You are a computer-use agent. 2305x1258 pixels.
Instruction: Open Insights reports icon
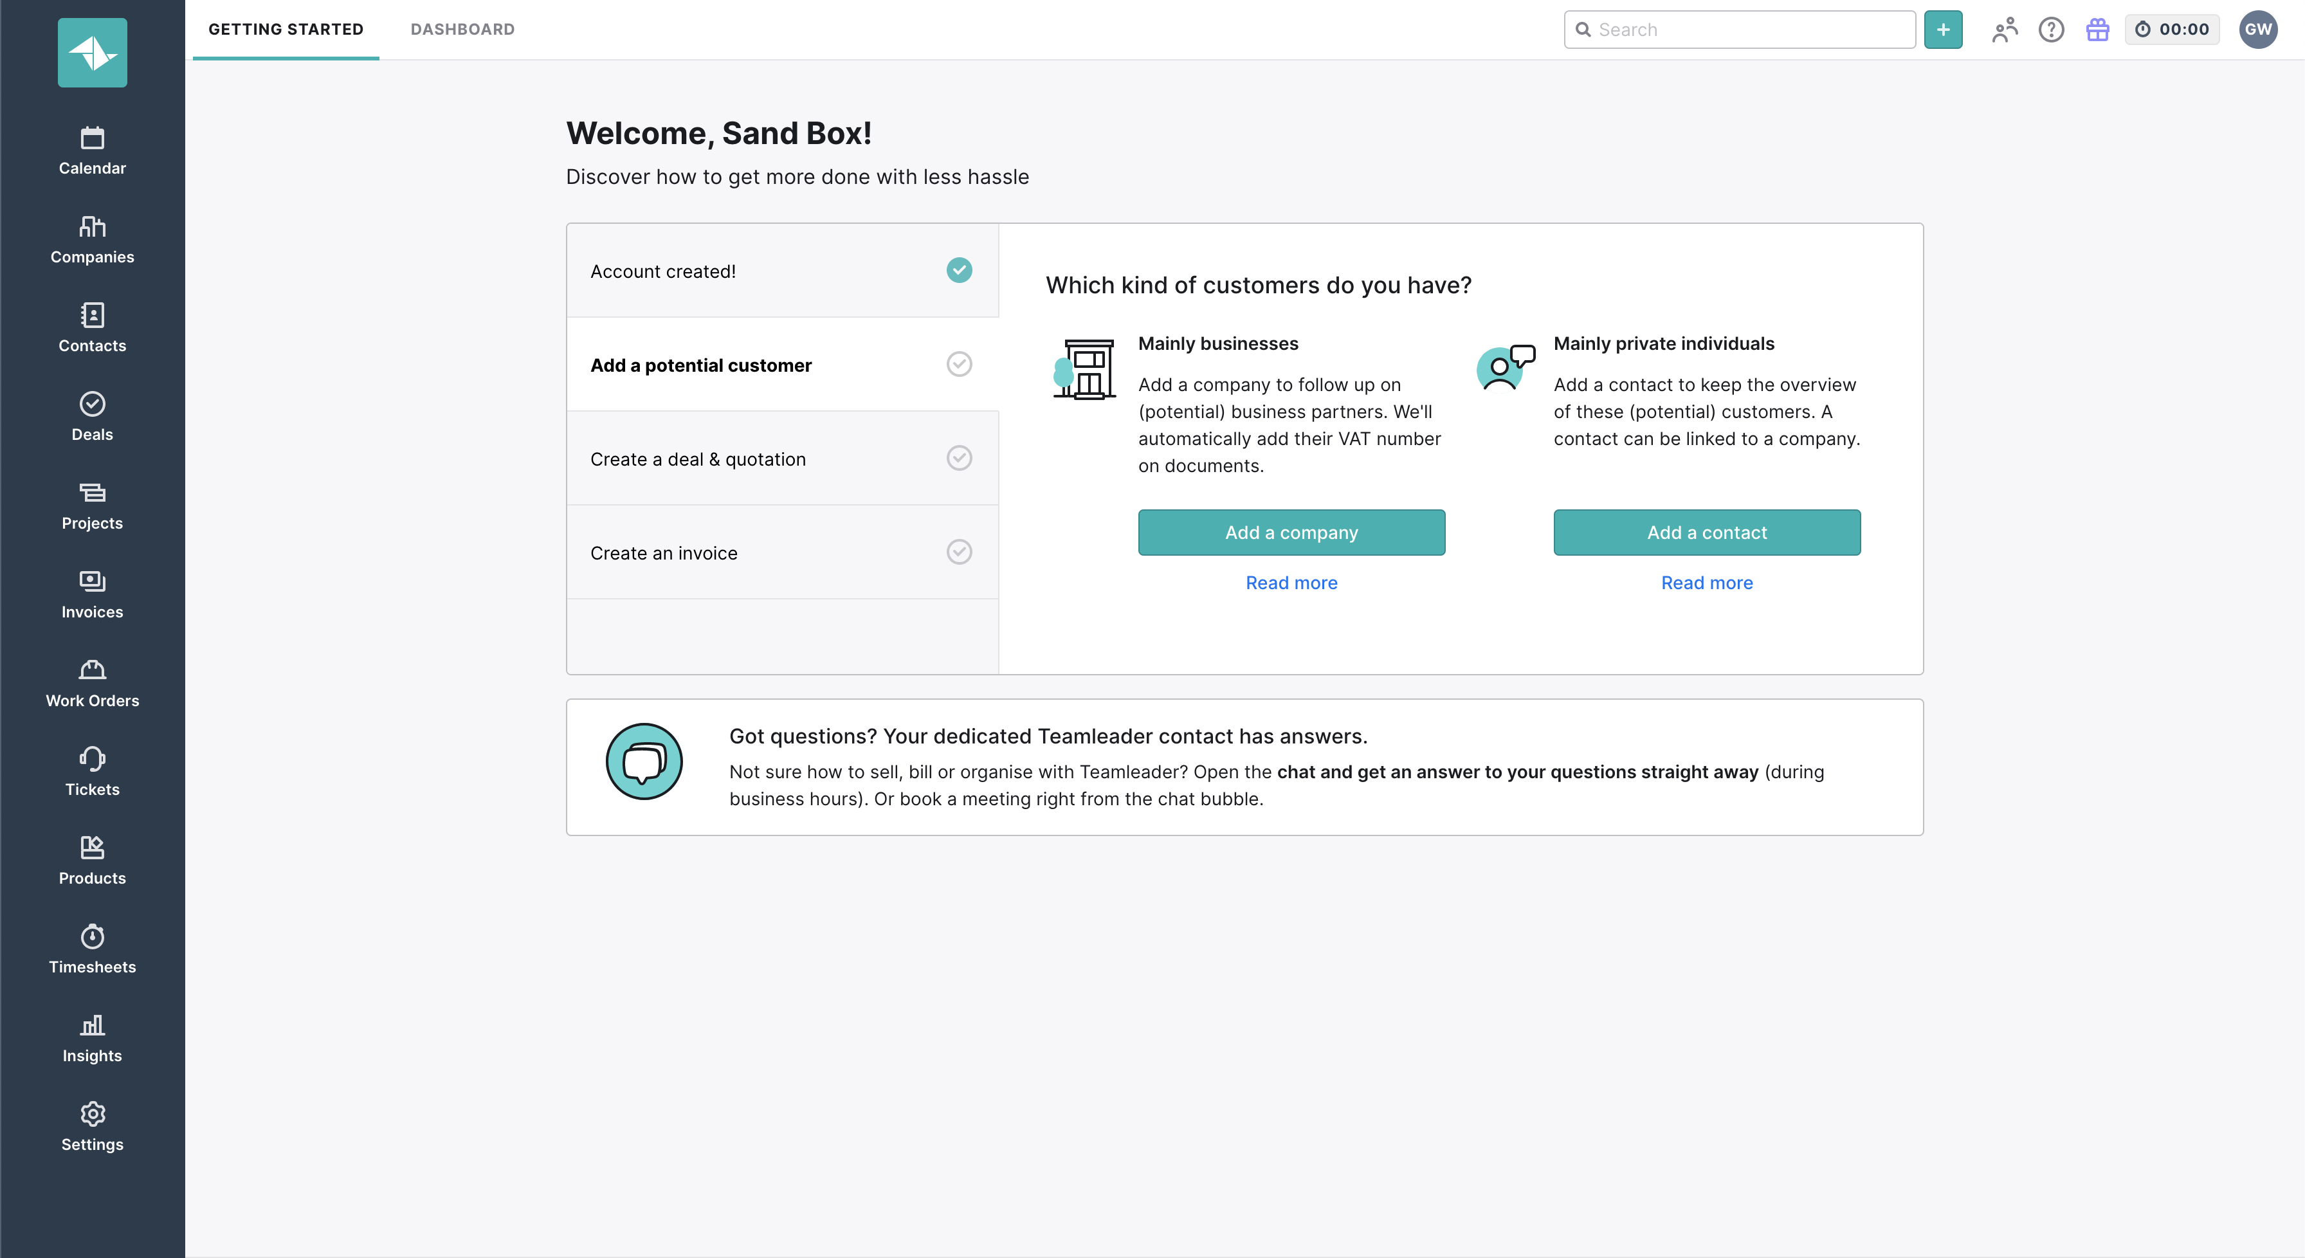92,1038
